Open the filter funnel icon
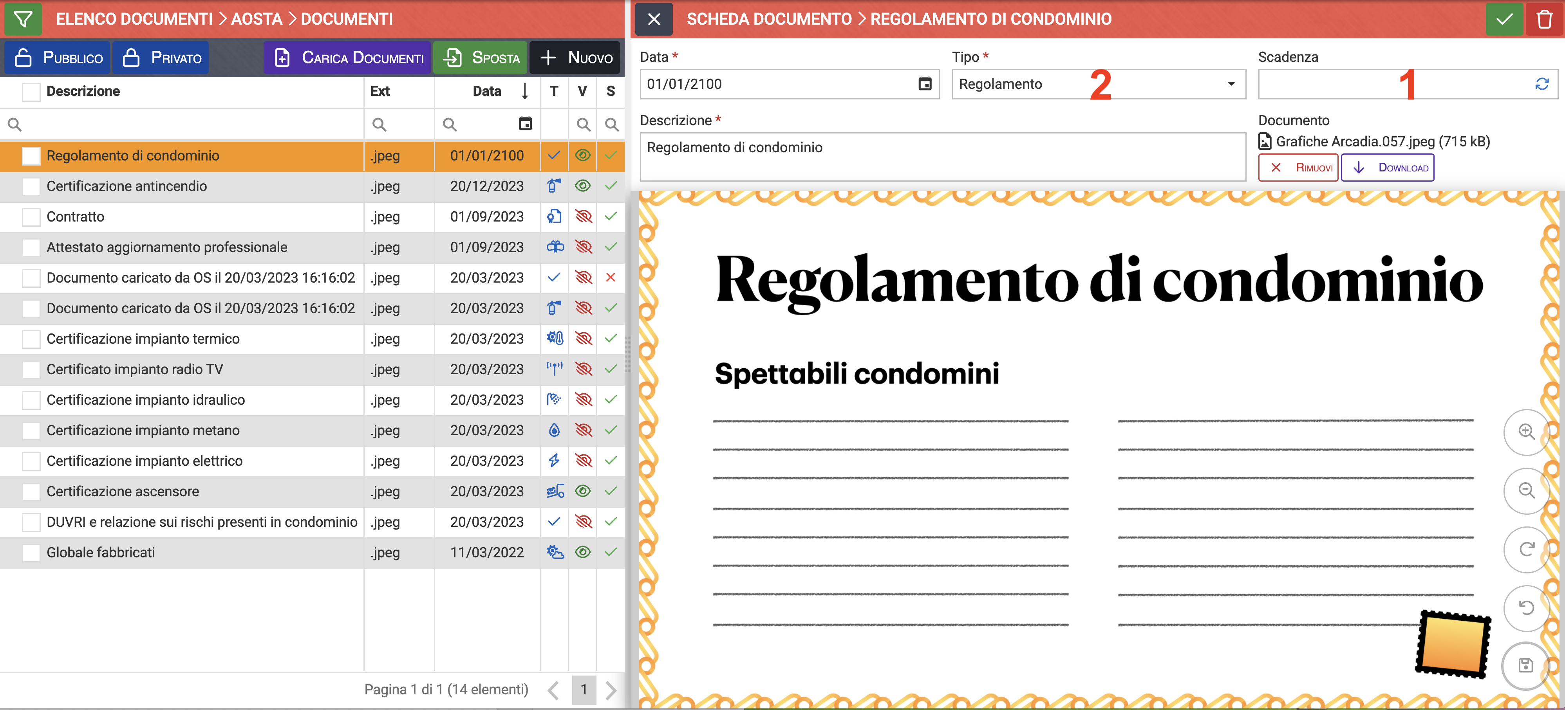1565x710 pixels. coord(23,19)
